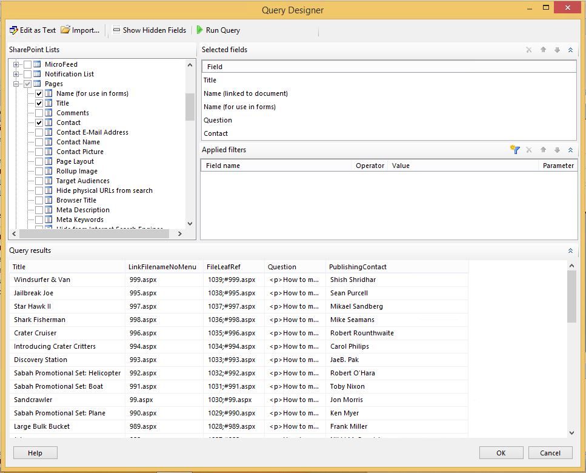Click the Cancel button

pyautogui.click(x=550, y=453)
